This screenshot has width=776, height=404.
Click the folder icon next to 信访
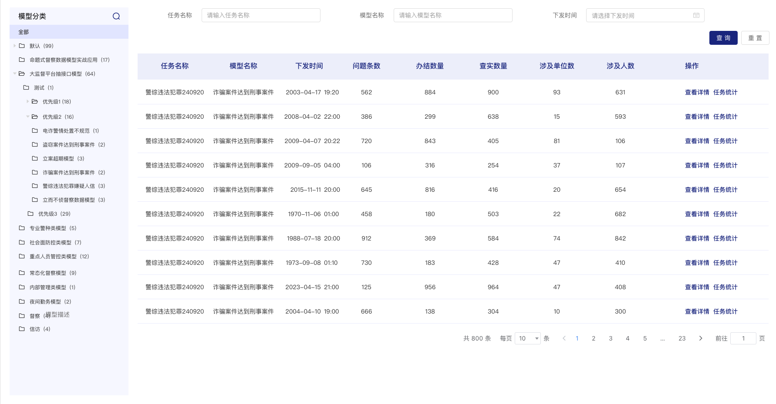coord(22,329)
